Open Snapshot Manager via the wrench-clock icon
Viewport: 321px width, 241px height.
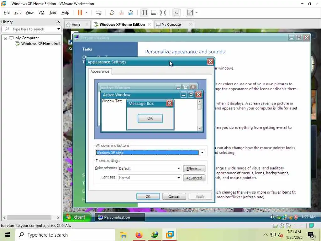click(x=131, y=13)
